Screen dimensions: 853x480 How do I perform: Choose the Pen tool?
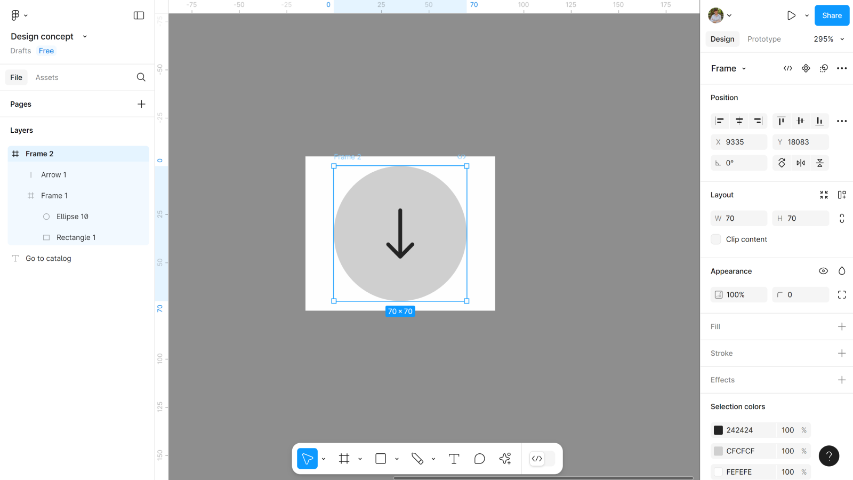click(417, 459)
